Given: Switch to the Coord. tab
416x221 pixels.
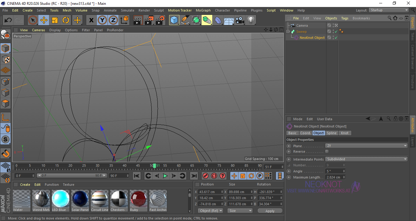Looking at the screenshot, I should (x=305, y=133).
